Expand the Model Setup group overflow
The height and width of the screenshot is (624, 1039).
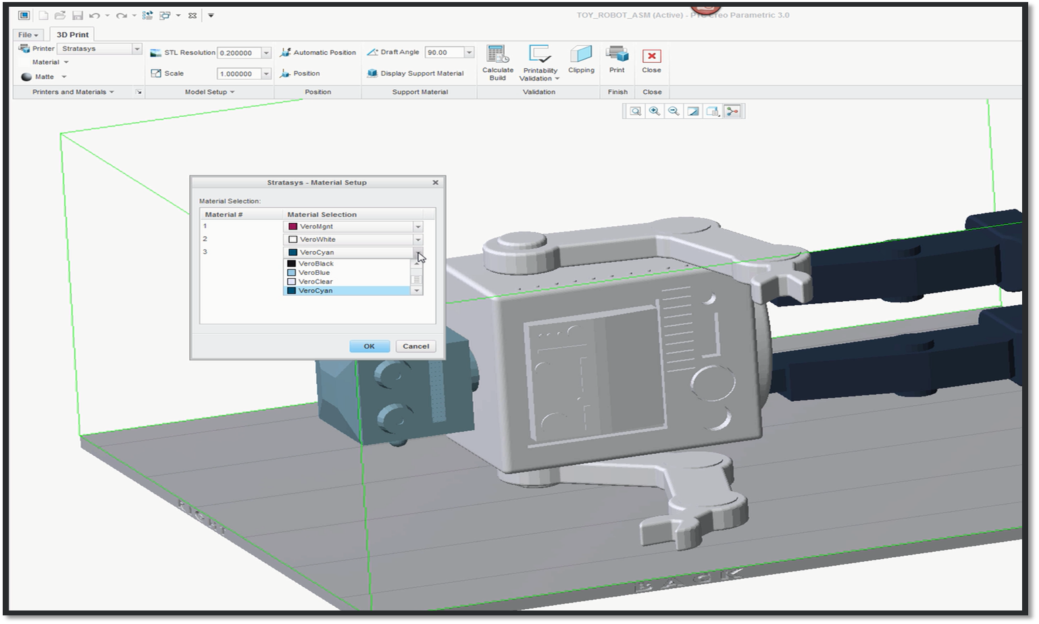click(x=232, y=92)
